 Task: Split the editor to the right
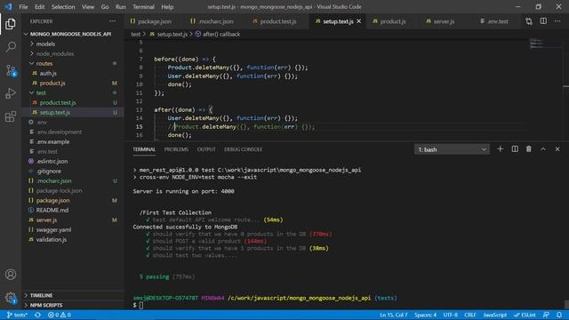tap(543, 21)
